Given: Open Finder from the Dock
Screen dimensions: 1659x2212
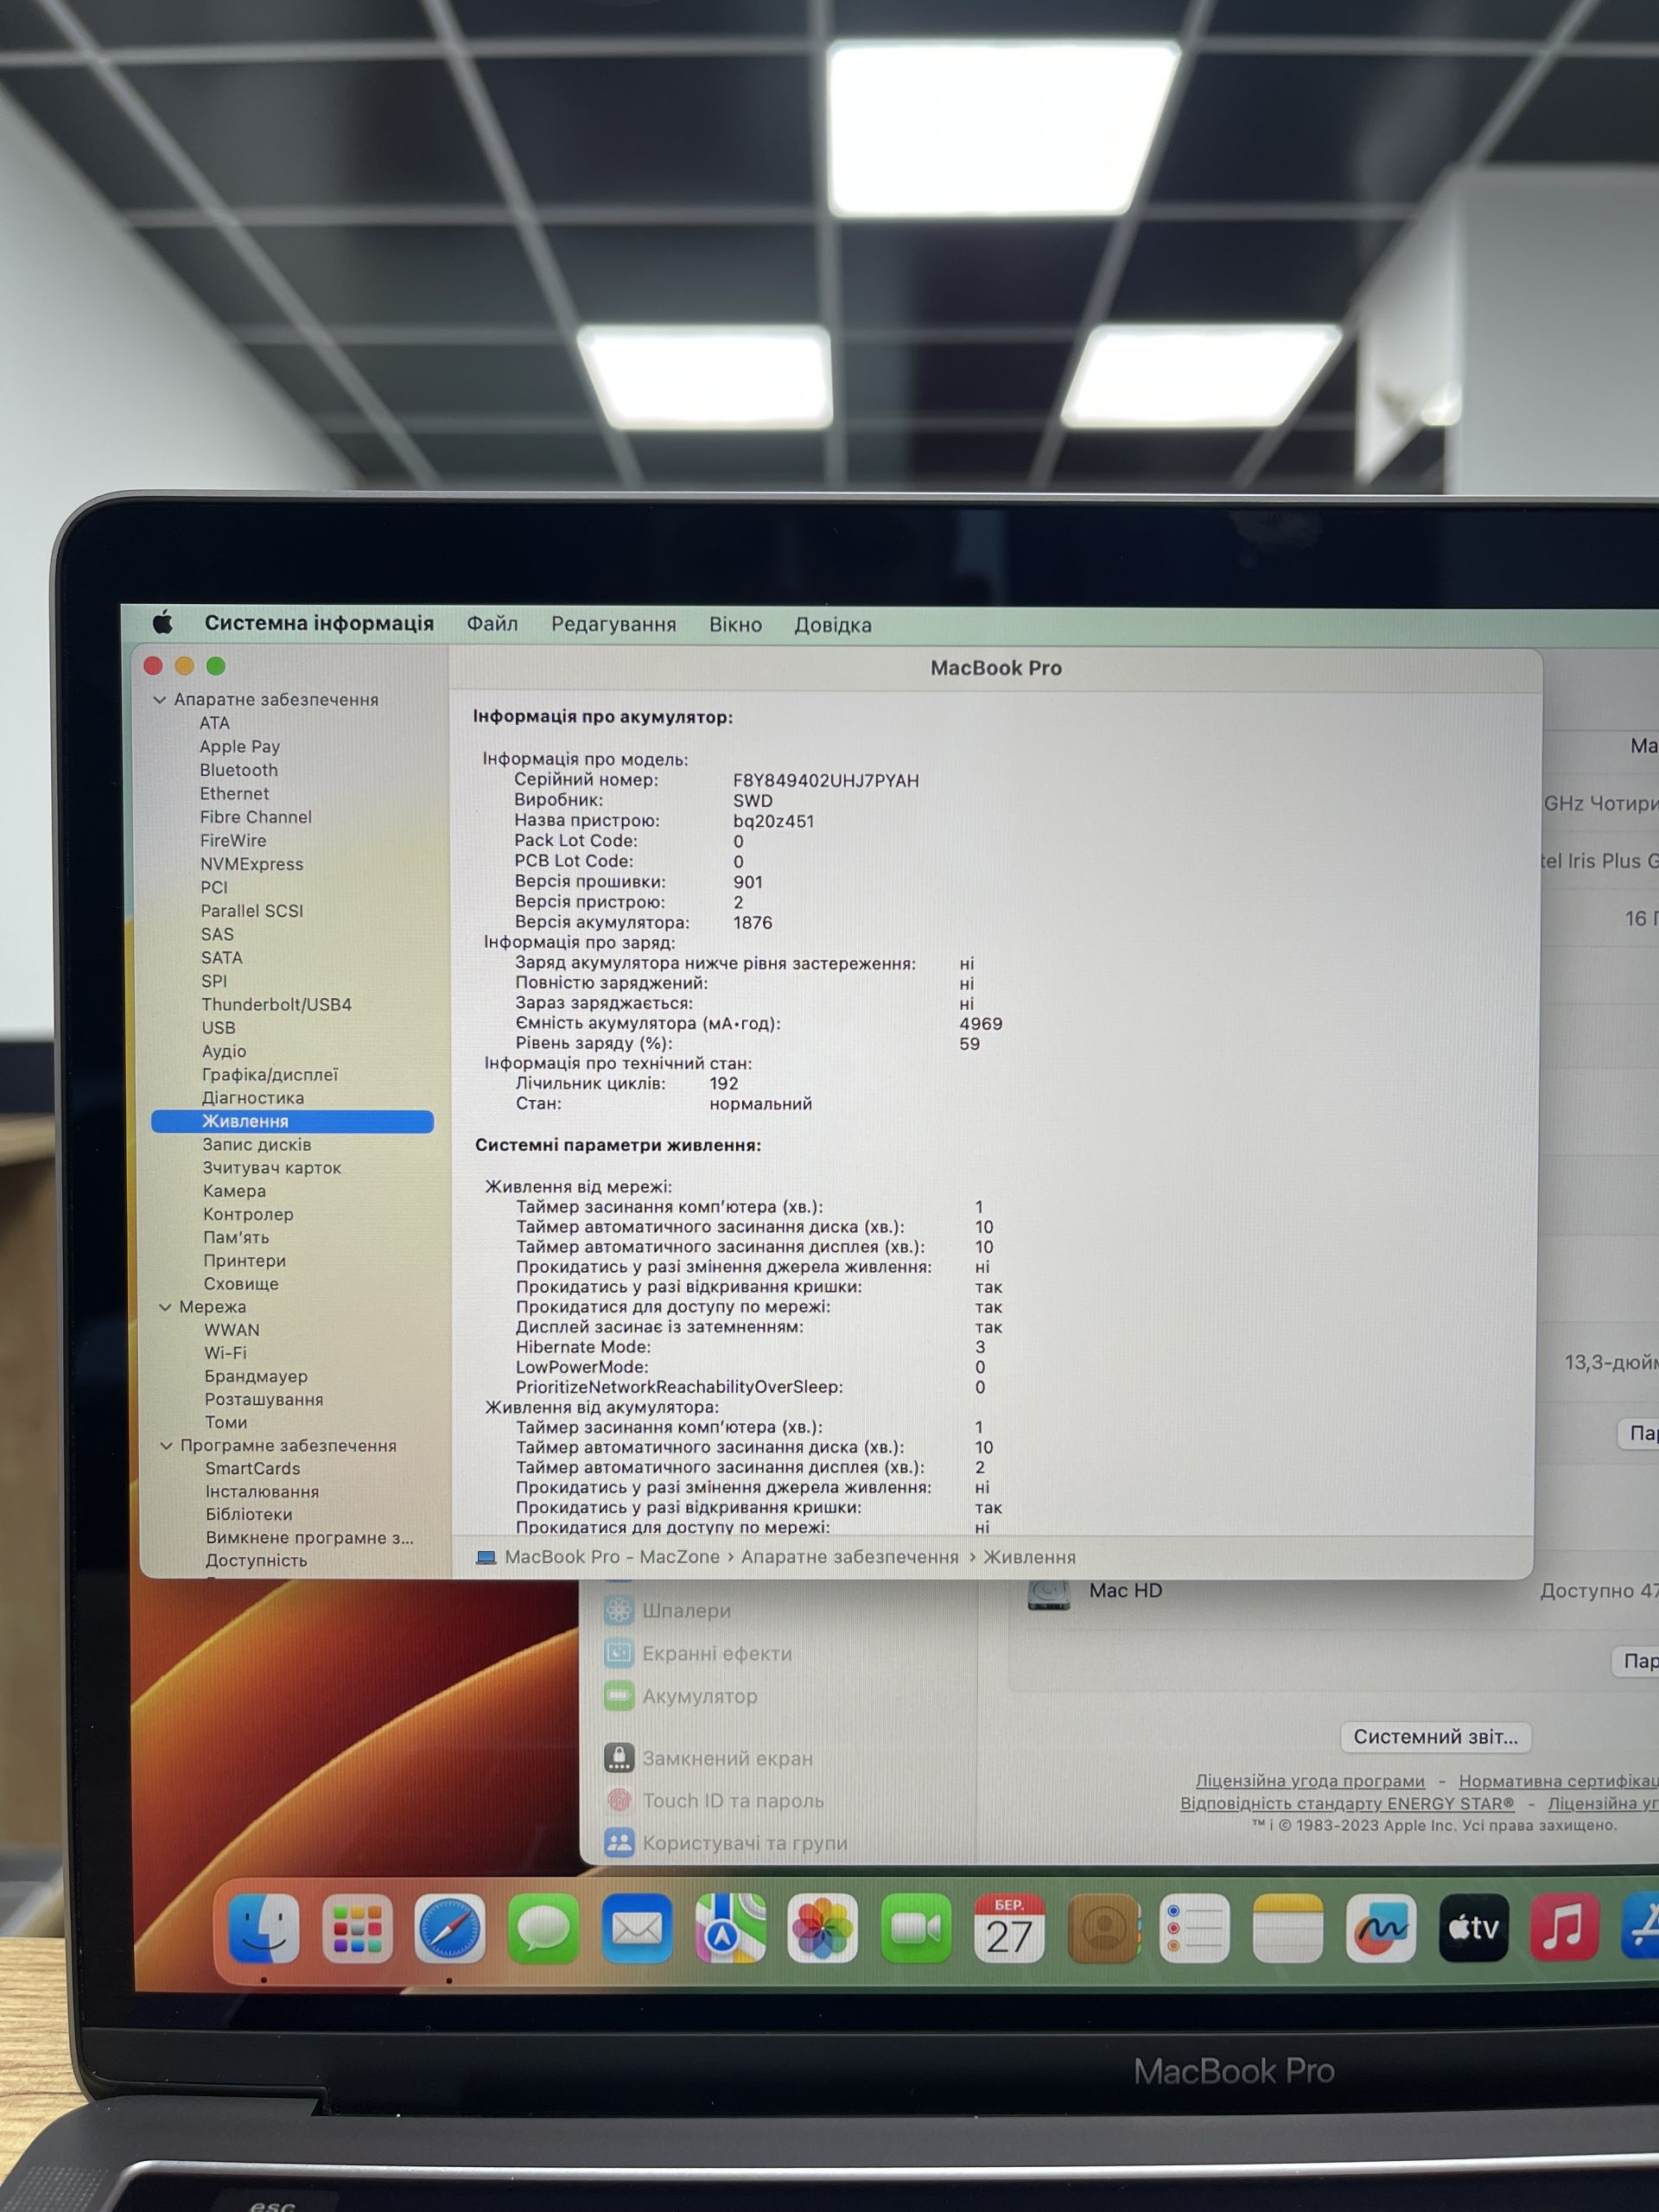Looking at the screenshot, I should click(x=264, y=1927).
